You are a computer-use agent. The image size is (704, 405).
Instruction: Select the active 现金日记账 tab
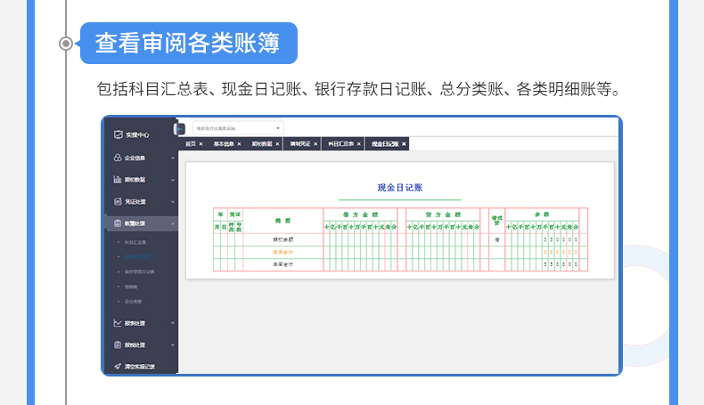pos(385,144)
